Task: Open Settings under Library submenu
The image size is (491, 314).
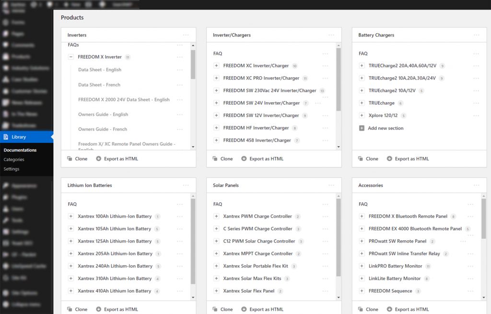Action: (x=12, y=169)
